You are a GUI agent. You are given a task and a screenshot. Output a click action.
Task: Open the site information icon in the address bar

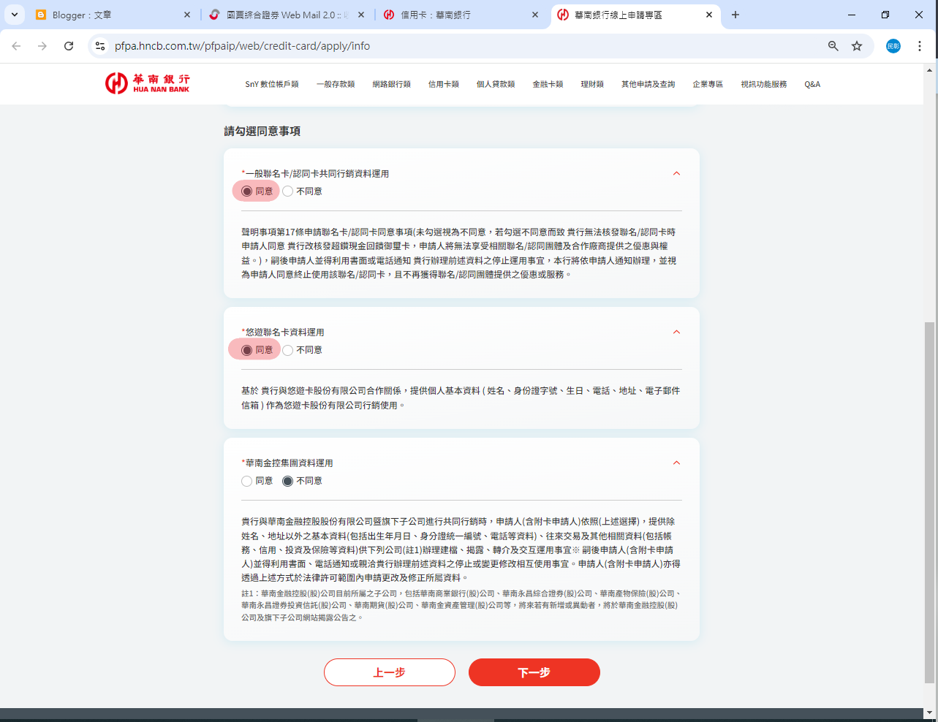coord(100,46)
